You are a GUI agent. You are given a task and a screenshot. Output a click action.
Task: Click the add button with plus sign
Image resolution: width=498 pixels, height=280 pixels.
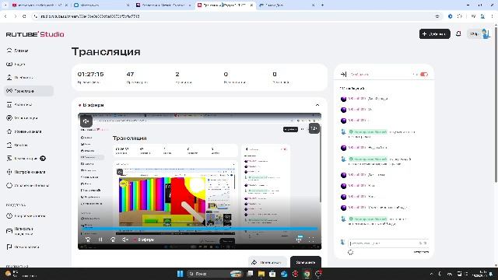point(434,34)
